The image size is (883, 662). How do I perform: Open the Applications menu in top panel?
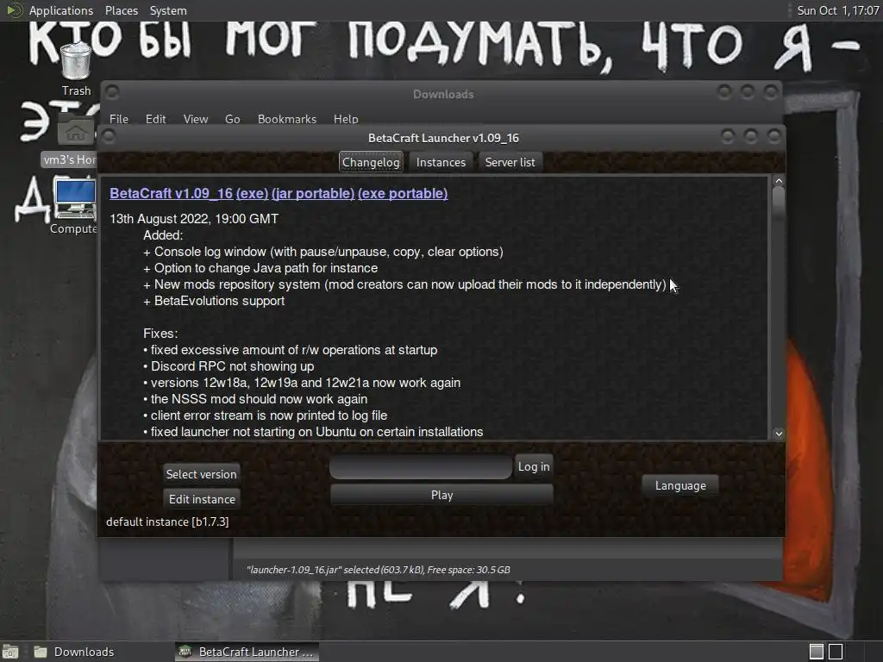(61, 10)
